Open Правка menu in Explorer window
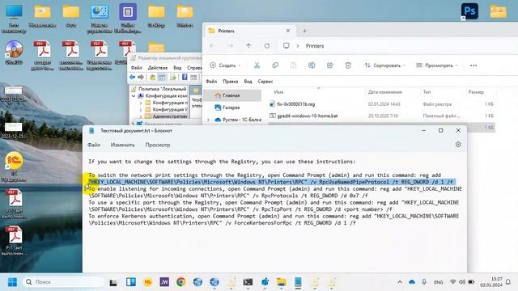The width and height of the screenshot is (518, 291). [230, 81]
